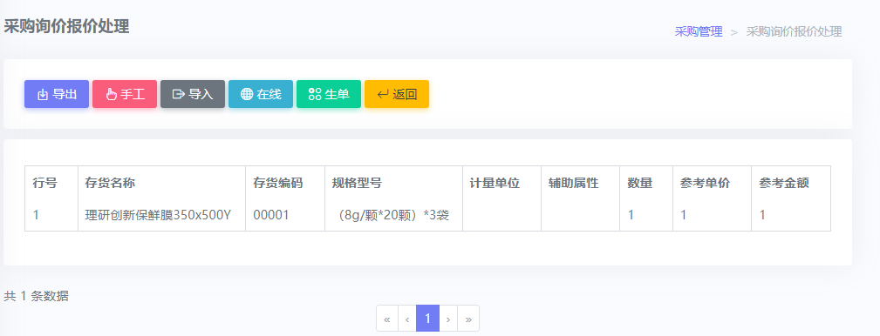Image resolution: width=880 pixels, height=336 pixels.
Task: Click the 生单 generate order button
Action: [328, 94]
